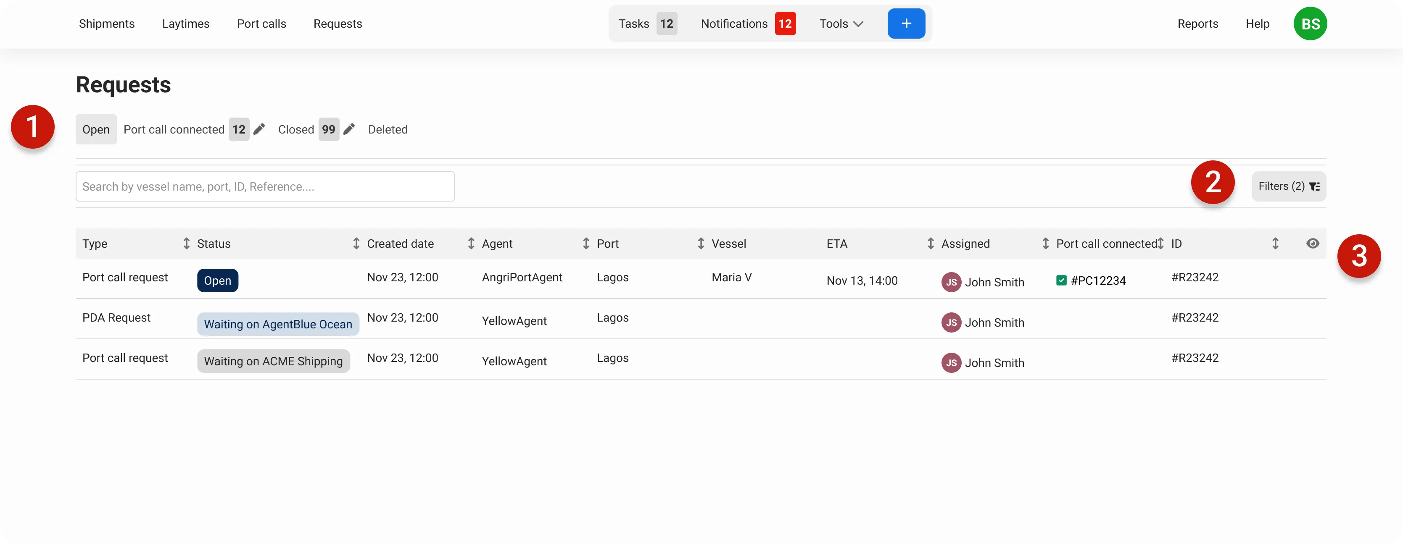Sort by the Assigned column arrows
The height and width of the screenshot is (545, 1403).
(1046, 243)
